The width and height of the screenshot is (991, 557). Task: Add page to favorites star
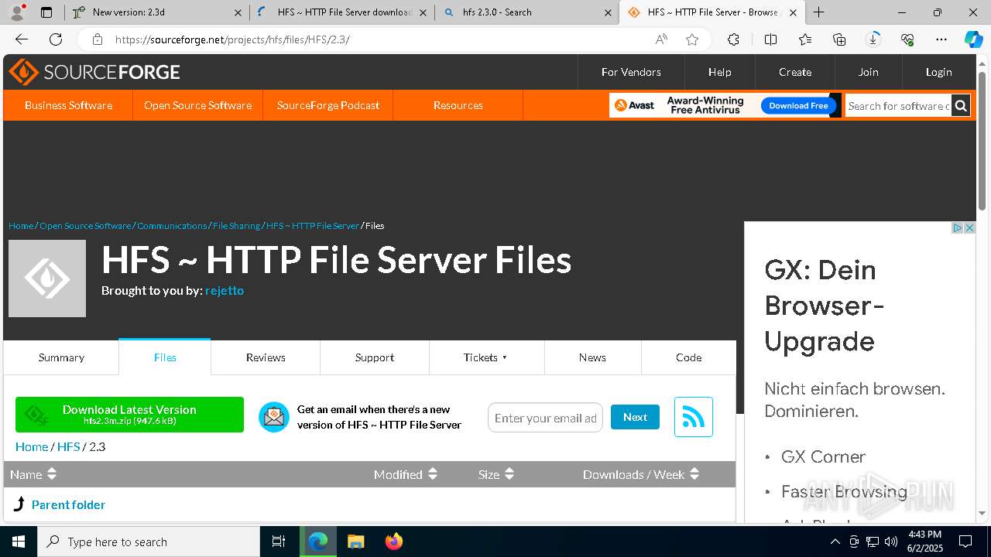692,39
